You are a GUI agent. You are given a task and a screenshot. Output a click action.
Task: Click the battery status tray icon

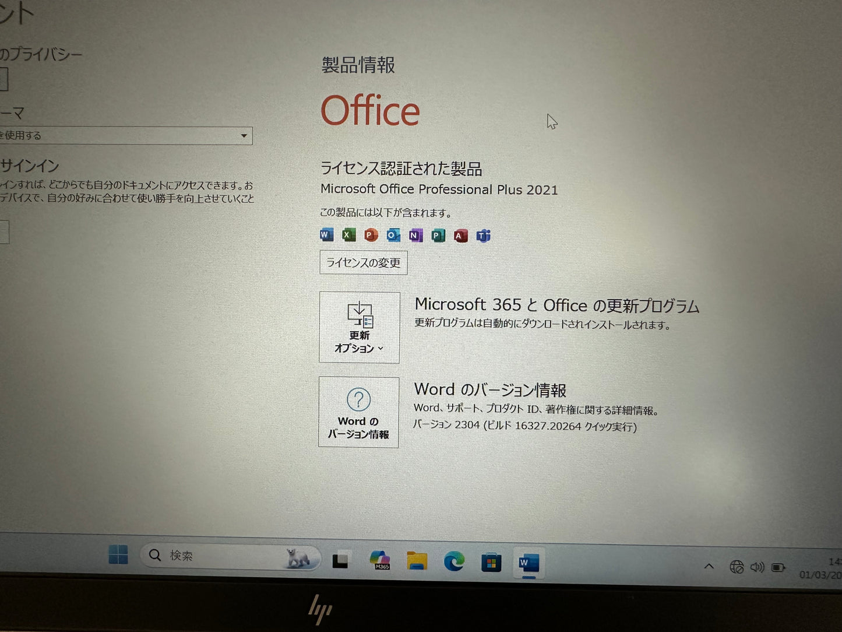coord(778,567)
